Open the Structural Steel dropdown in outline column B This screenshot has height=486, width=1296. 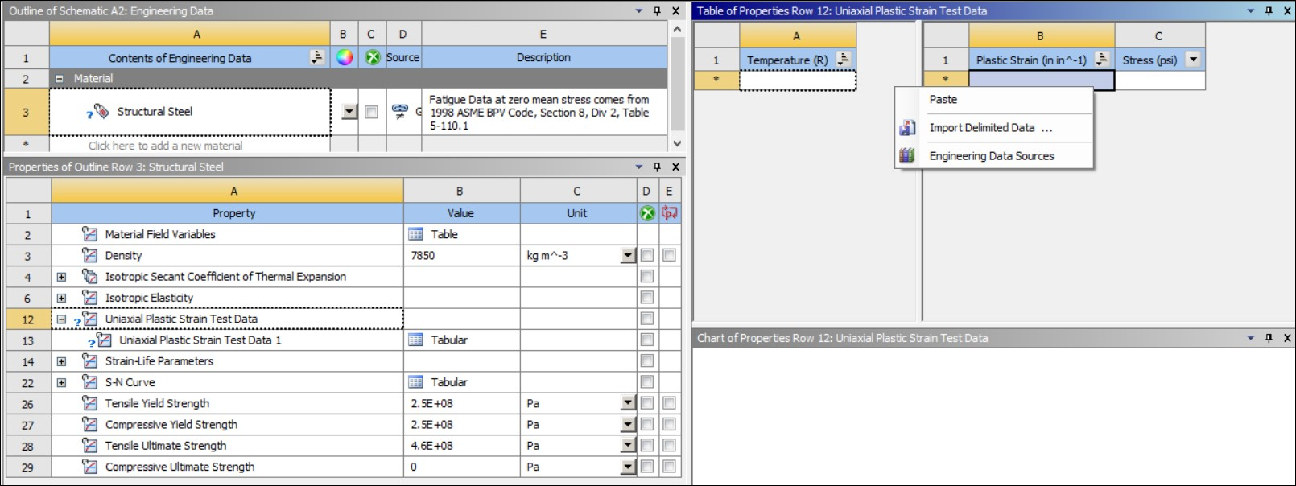point(349,112)
